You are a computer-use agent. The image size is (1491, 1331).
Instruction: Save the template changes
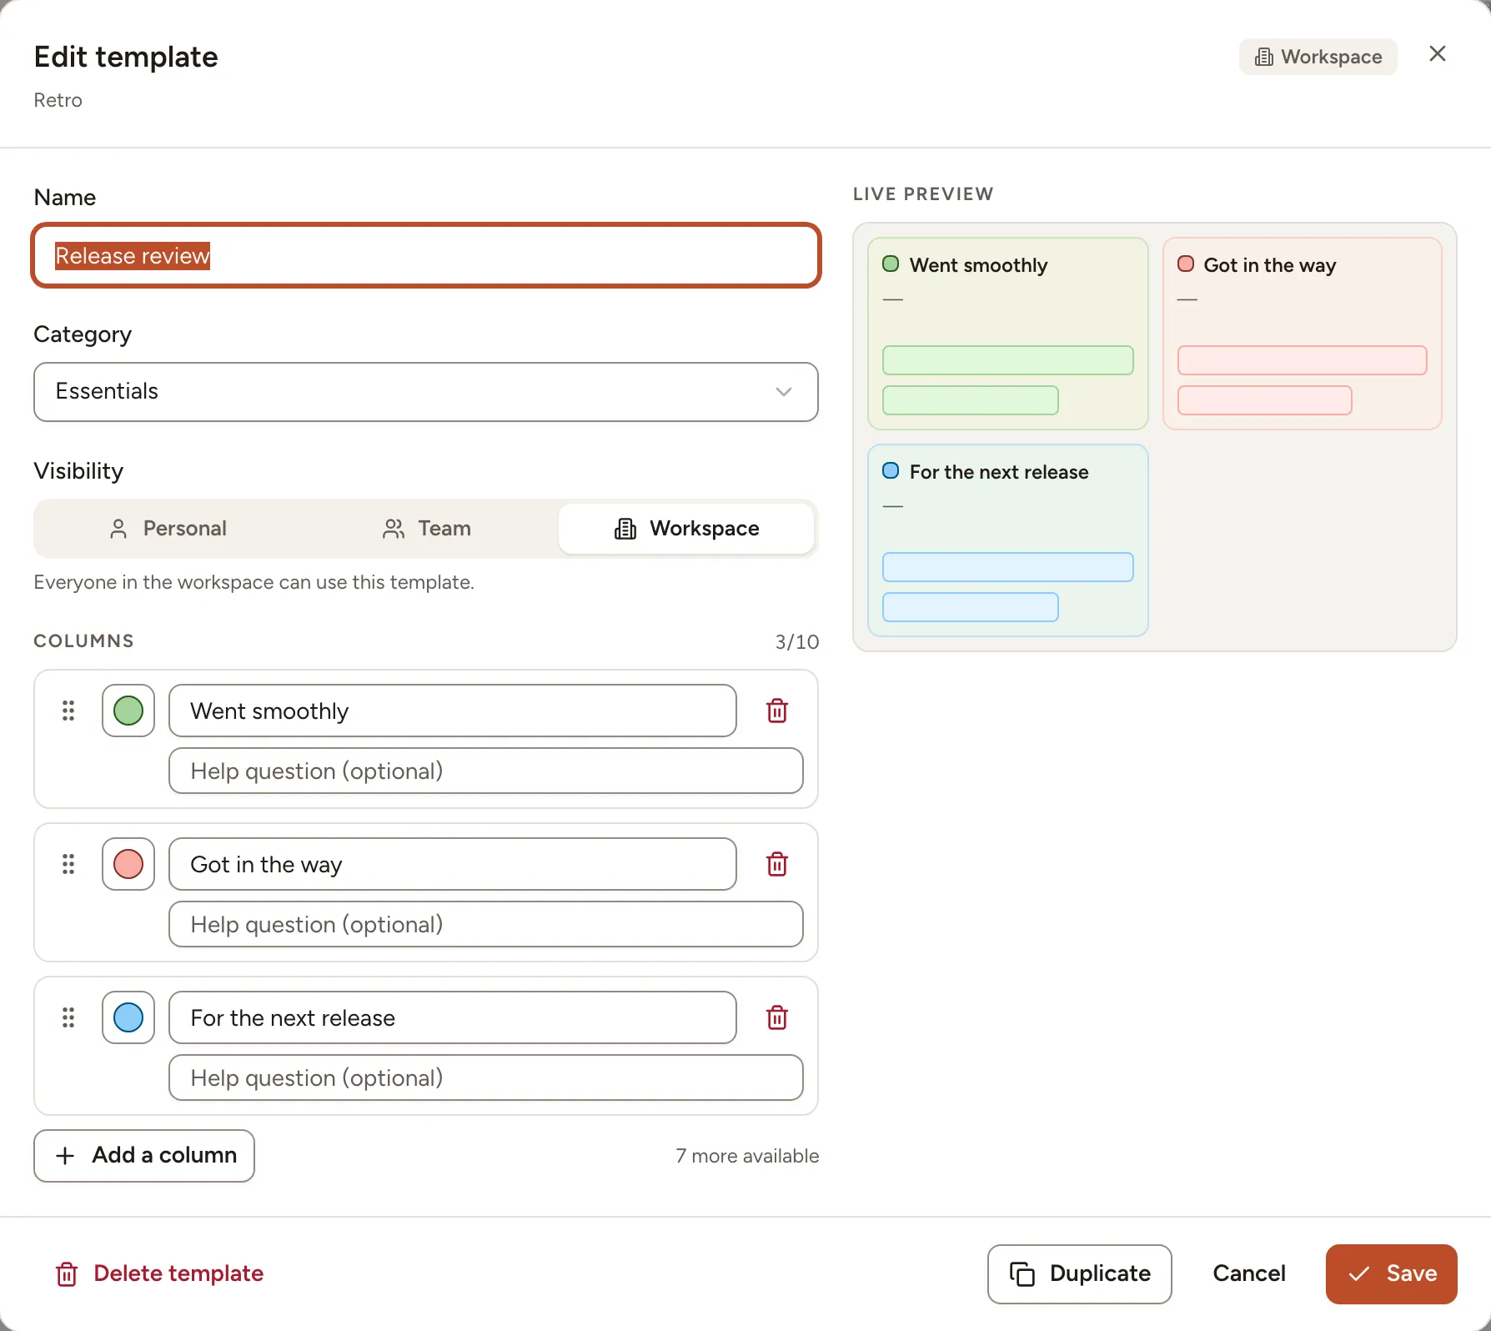1392,1274
